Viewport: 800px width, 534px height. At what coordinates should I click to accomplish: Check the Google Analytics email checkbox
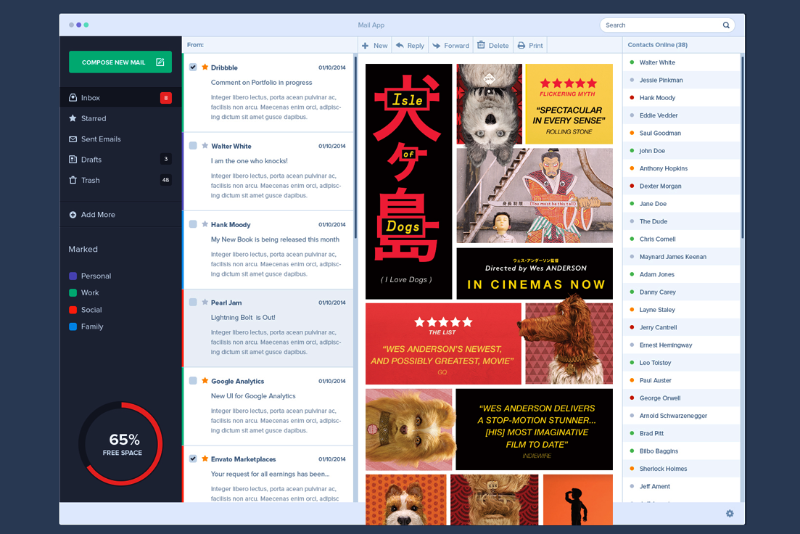coord(193,381)
